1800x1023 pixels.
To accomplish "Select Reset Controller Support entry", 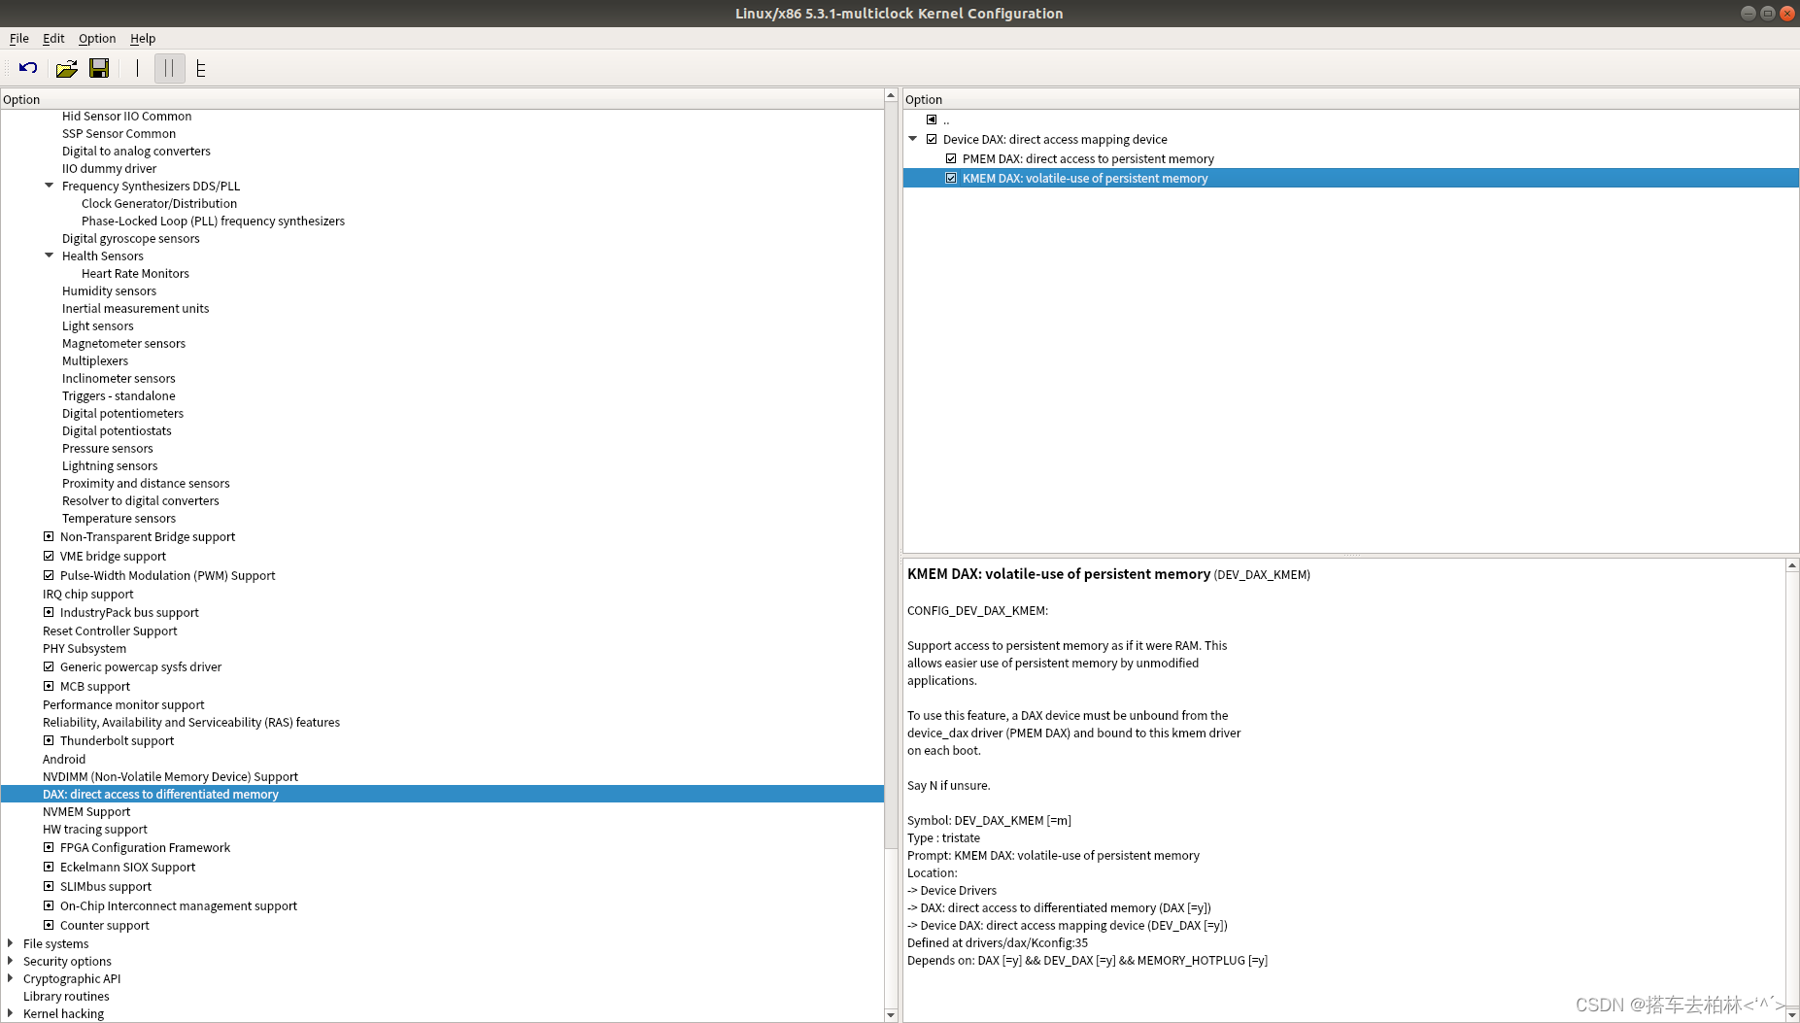I will click(x=110, y=631).
